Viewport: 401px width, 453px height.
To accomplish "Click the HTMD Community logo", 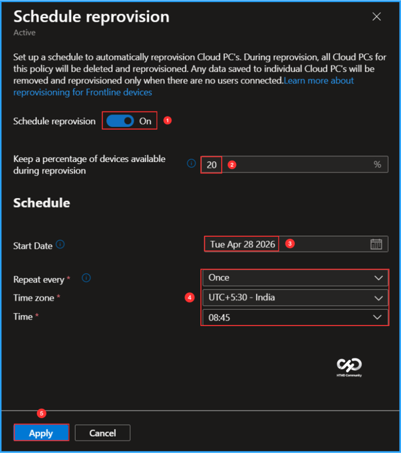I will click(x=349, y=368).
